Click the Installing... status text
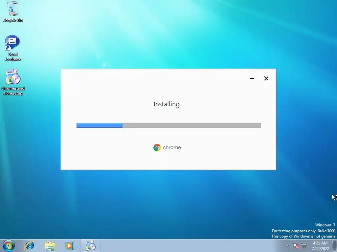The width and height of the screenshot is (337, 252). pos(168,104)
